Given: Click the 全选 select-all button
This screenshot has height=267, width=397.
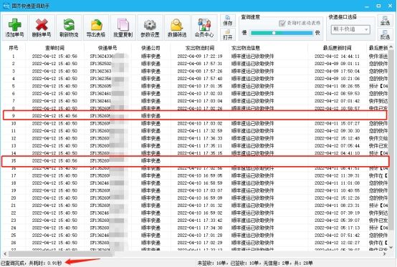Looking at the screenshot, I should [x=385, y=21].
